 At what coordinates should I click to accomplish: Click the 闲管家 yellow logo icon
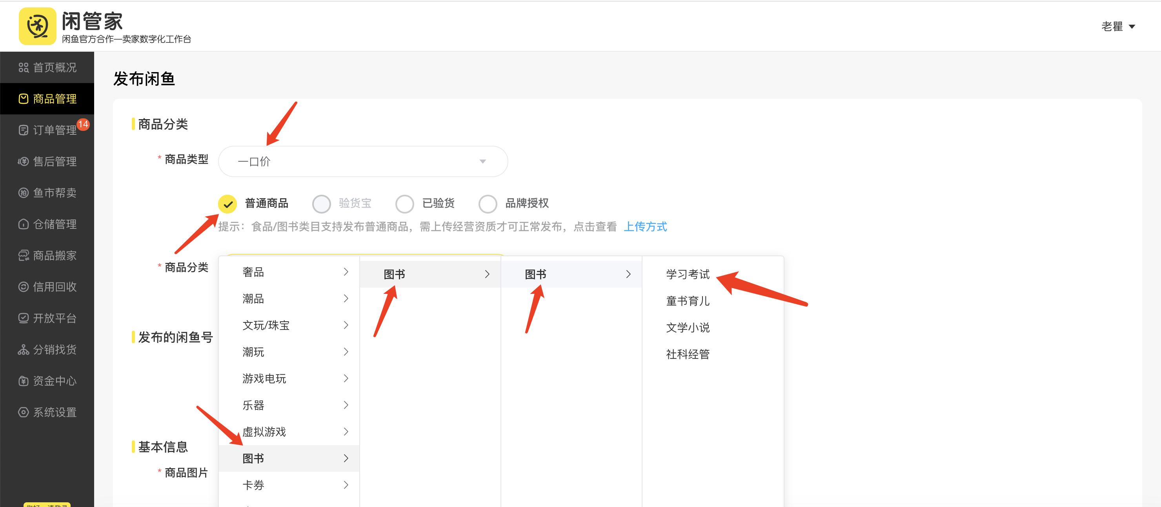point(37,26)
